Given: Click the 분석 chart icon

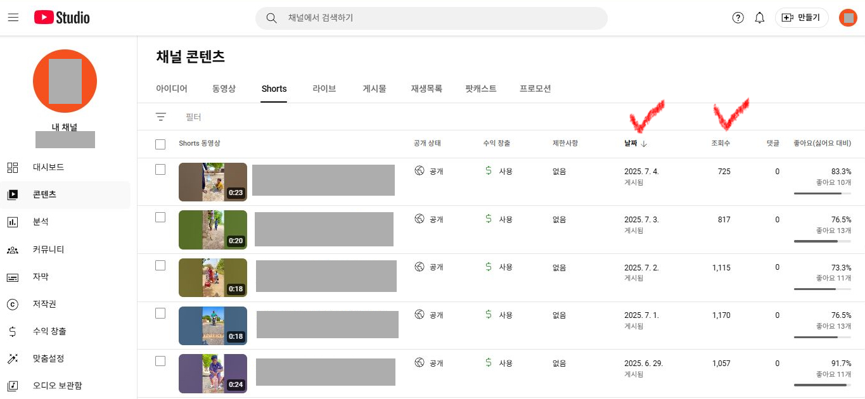Looking at the screenshot, I should tap(13, 222).
